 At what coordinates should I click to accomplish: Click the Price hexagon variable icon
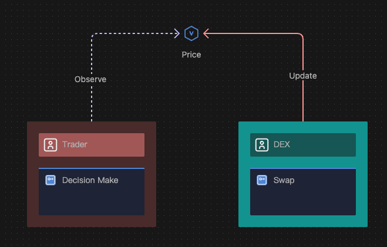[191, 33]
